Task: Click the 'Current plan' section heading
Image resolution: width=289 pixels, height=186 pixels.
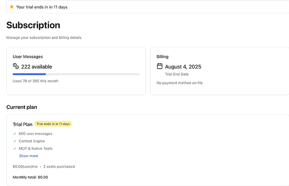Action: 22,107
